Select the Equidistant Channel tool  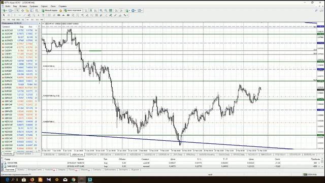point(29,15)
